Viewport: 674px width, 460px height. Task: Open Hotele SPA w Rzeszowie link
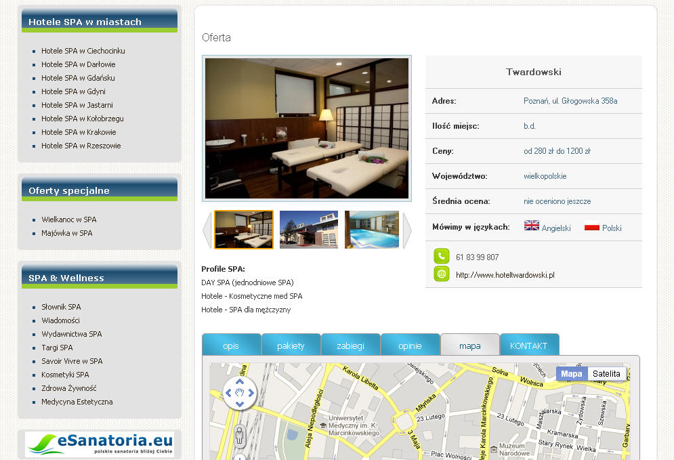click(81, 146)
